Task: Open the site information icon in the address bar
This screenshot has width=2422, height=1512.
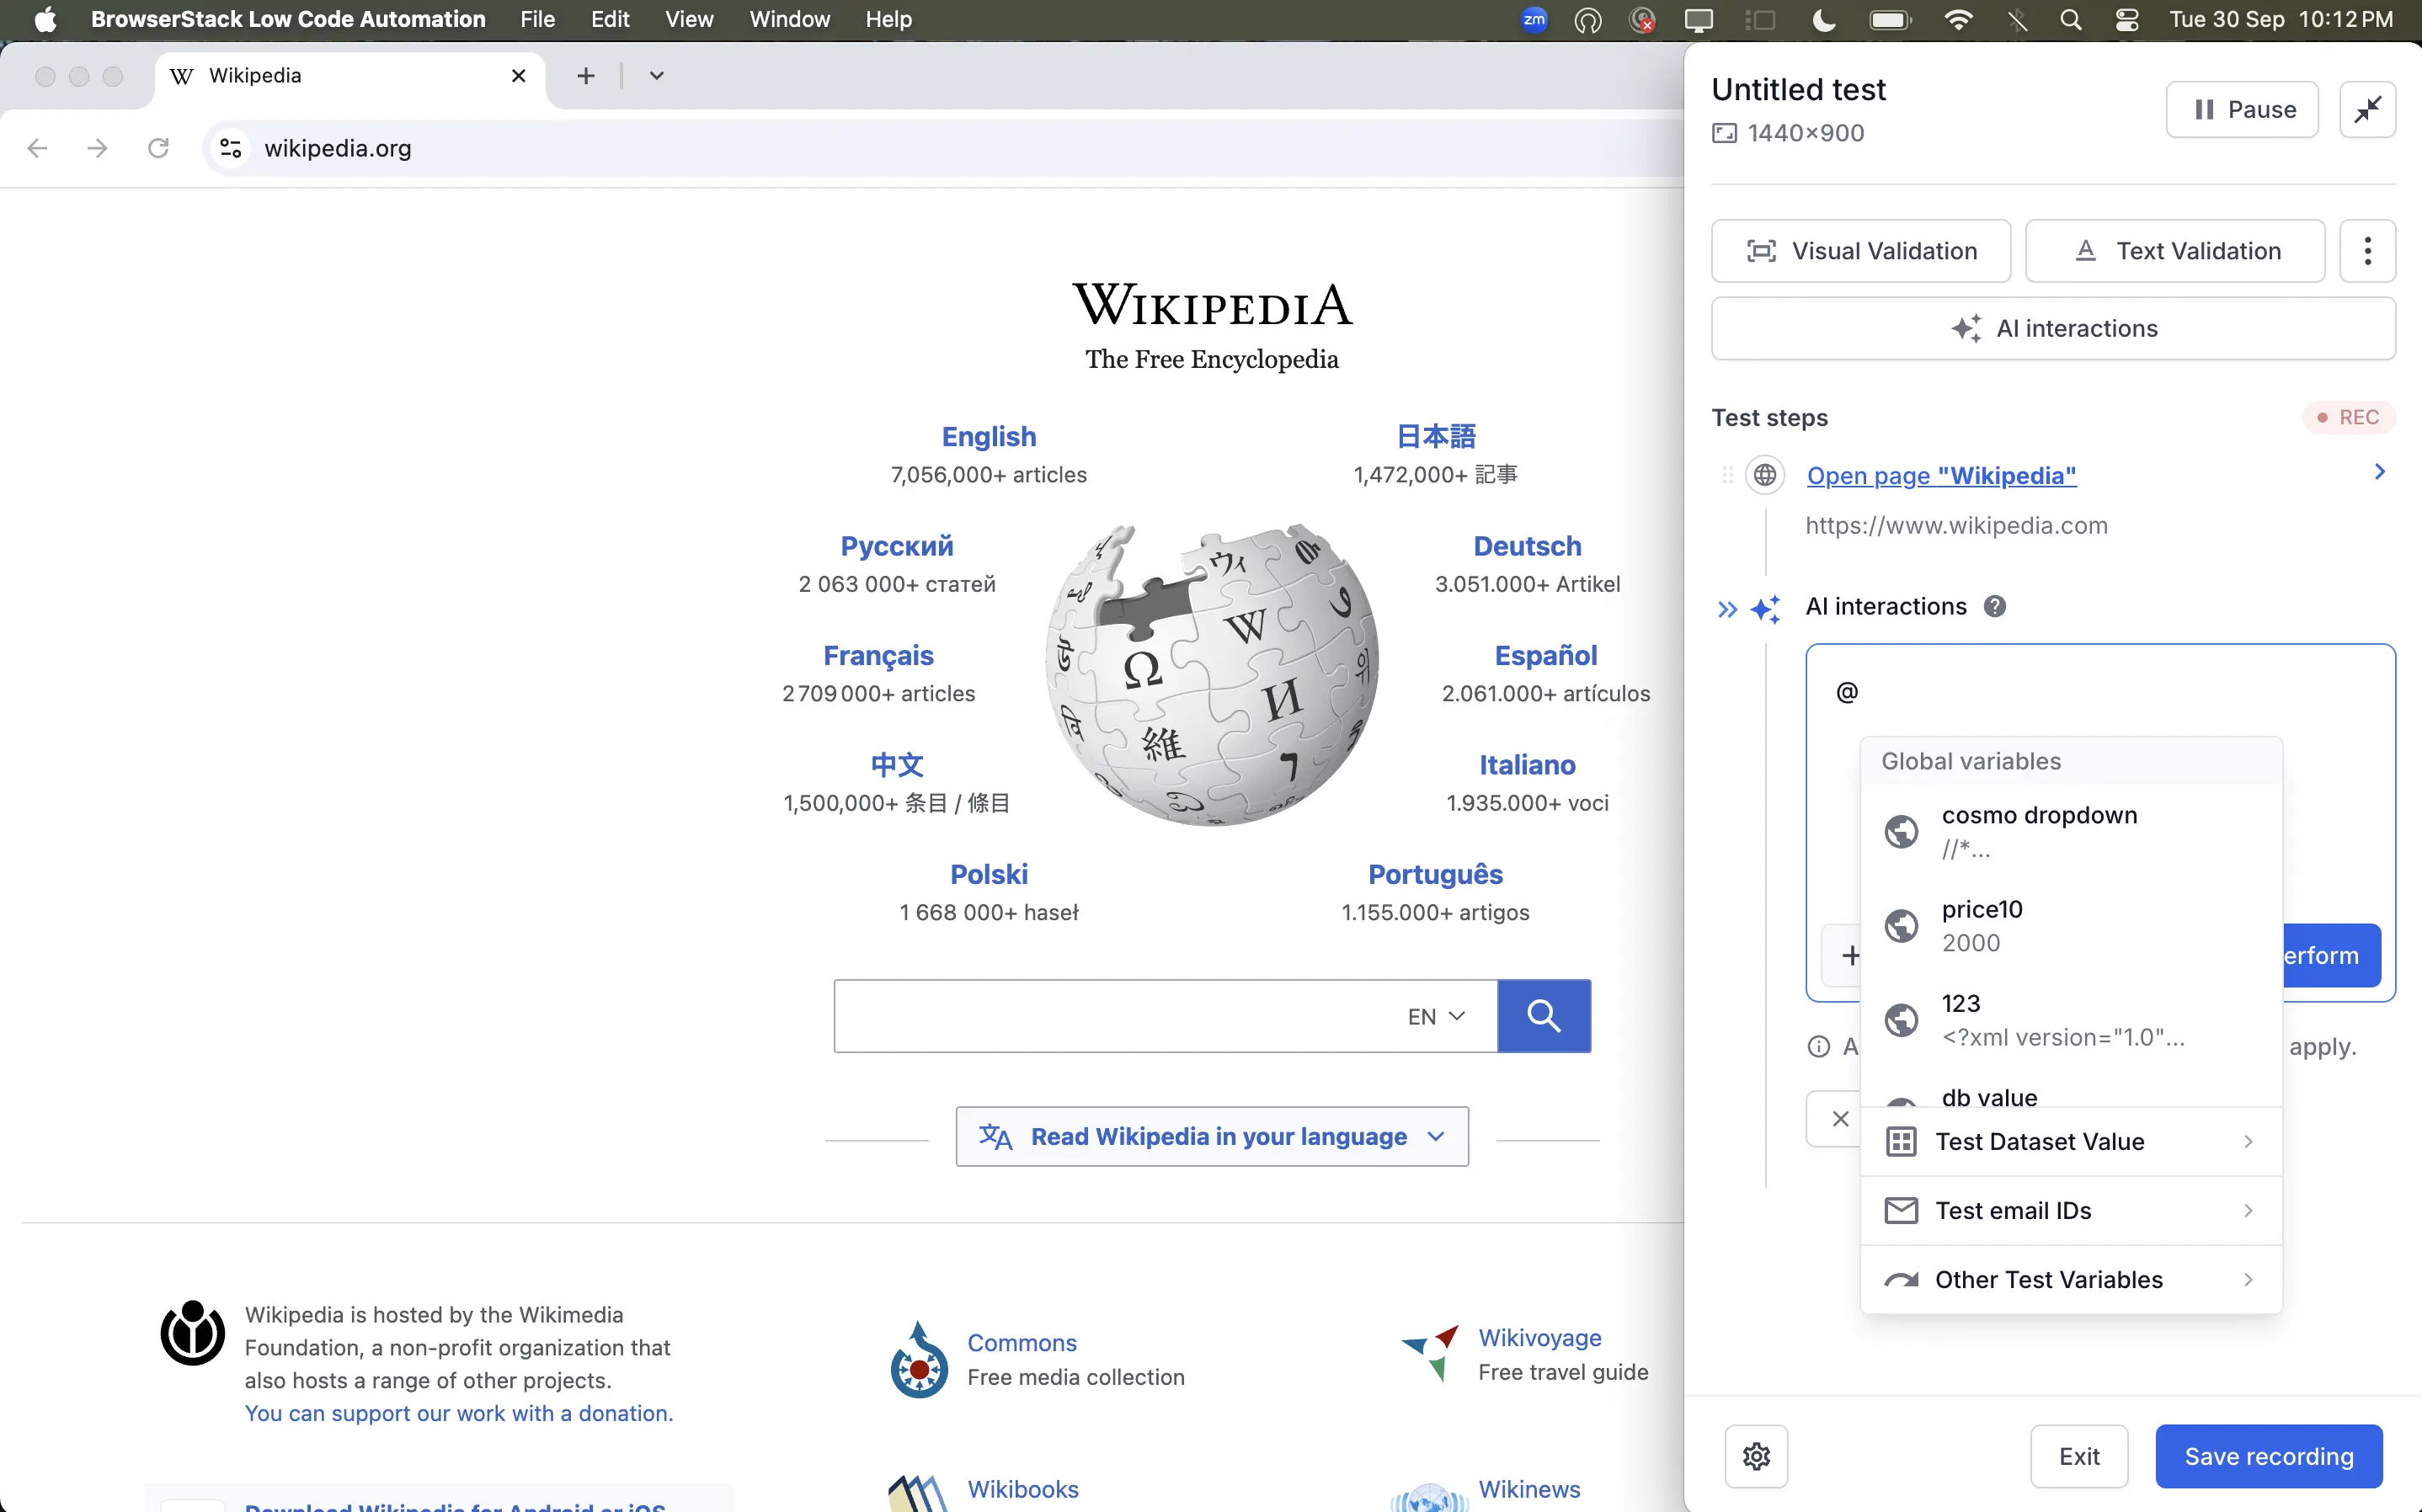Action: tap(230, 148)
